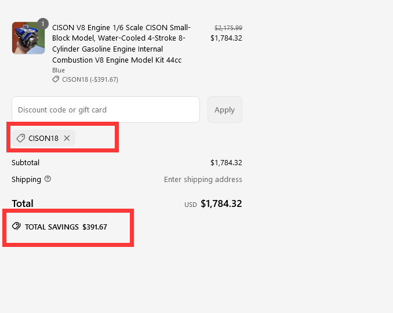
Task: Click the bold Total amount in USD
Action: point(221,204)
